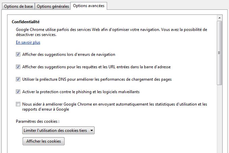Toggle address bar URL suggestions checkbox
Viewport: 229px width, 153px height.
[x=18, y=67]
